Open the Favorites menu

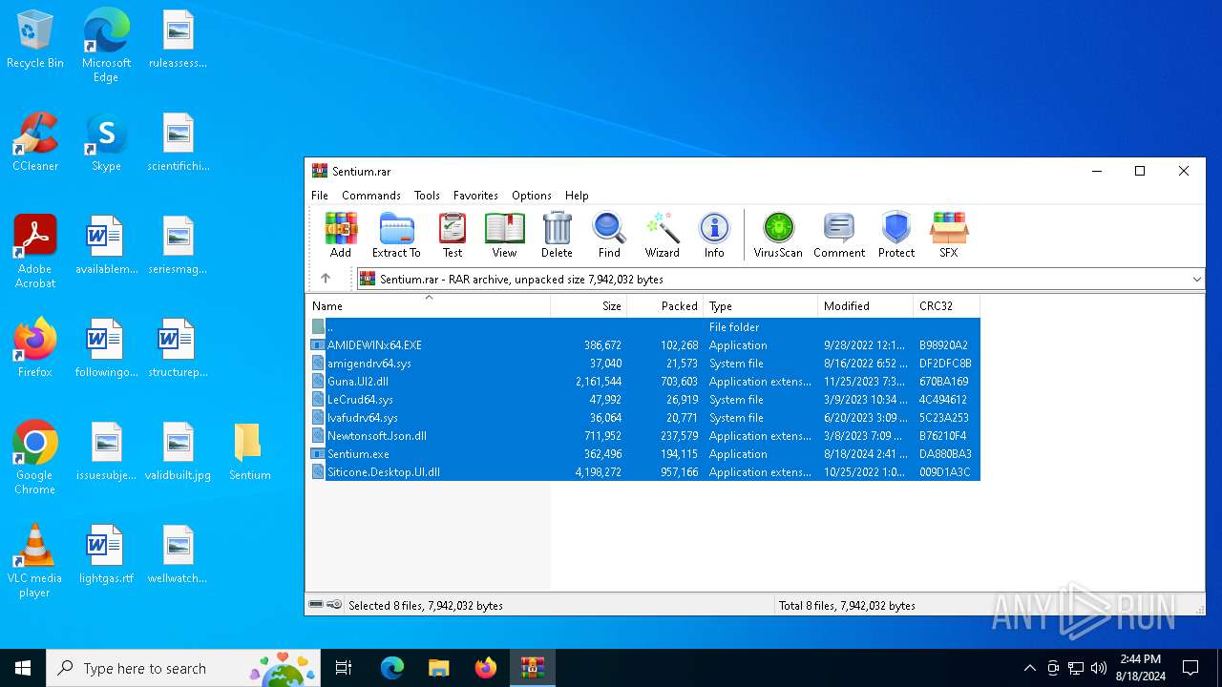(x=475, y=195)
